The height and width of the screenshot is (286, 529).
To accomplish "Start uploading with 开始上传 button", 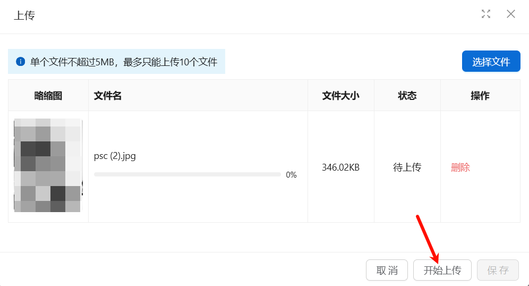I will pyautogui.click(x=442, y=270).
